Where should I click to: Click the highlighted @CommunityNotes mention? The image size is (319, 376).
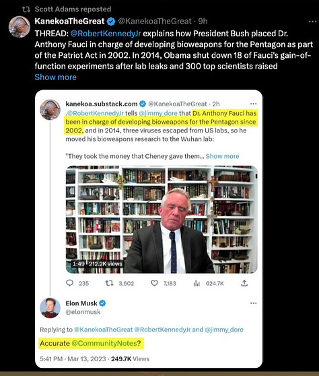click(104, 343)
